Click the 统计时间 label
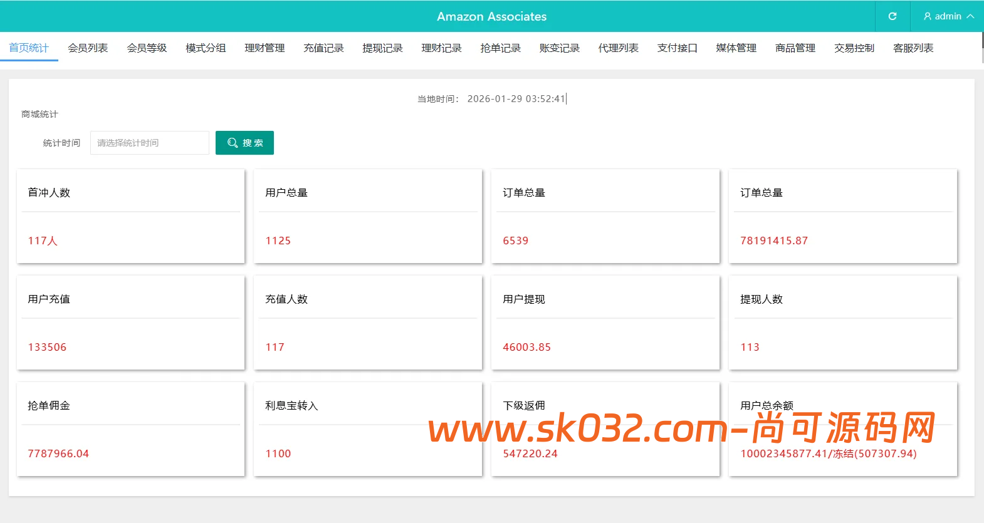 click(61, 143)
